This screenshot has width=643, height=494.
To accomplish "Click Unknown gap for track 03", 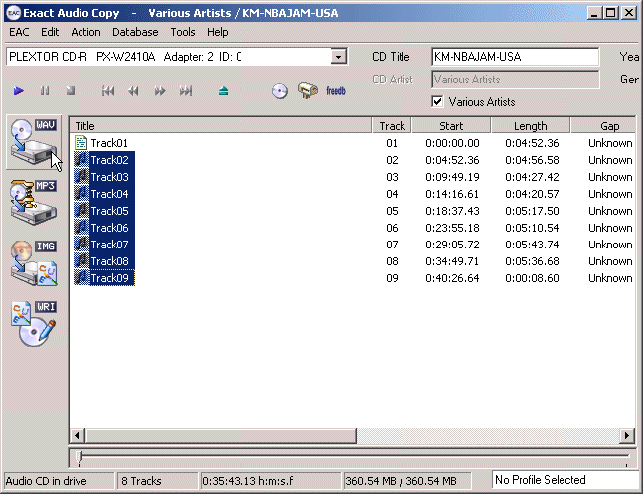I will pyautogui.click(x=610, y=177).
